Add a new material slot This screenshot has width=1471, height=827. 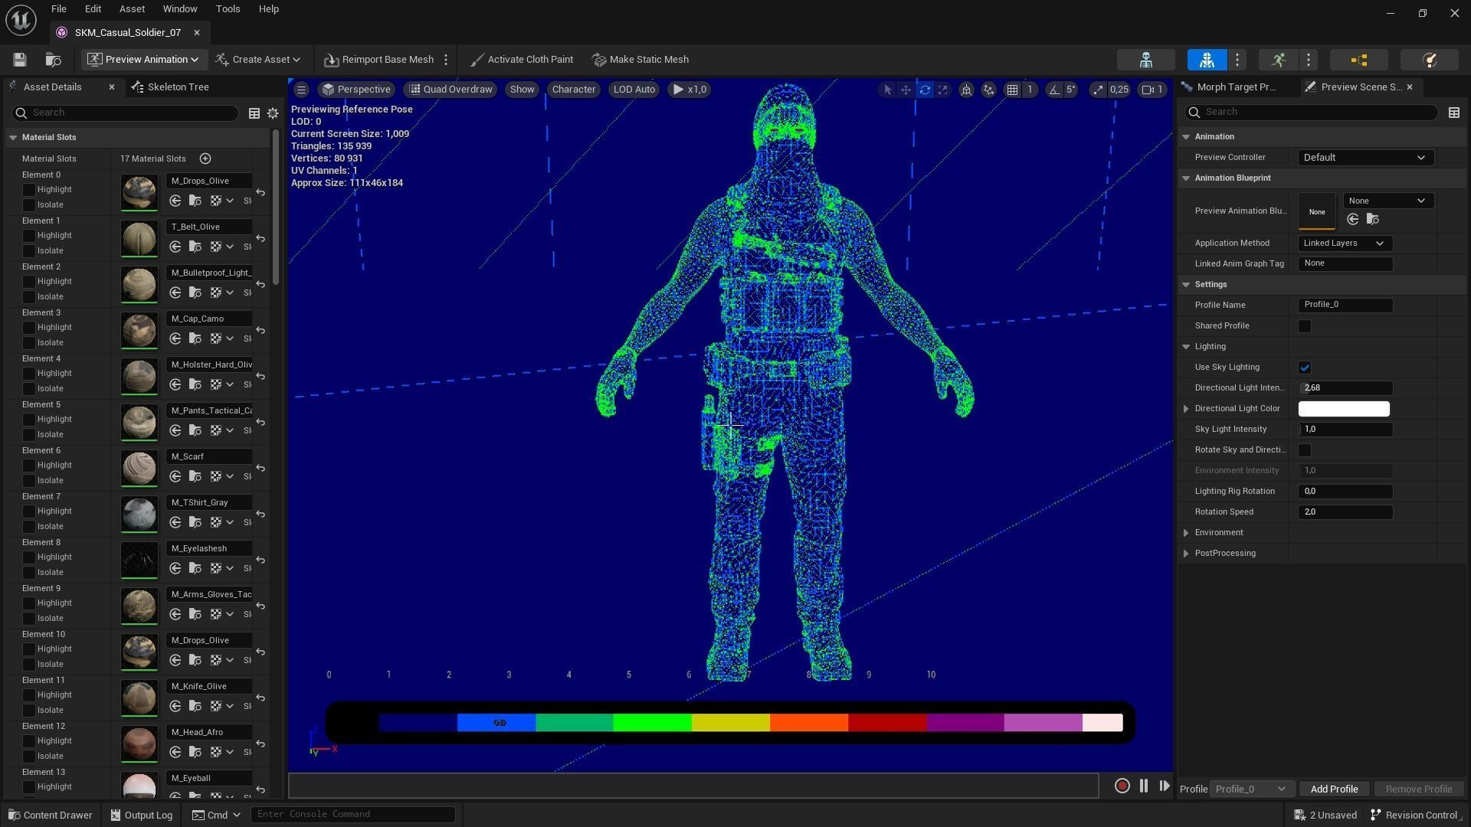coord(205,159)
